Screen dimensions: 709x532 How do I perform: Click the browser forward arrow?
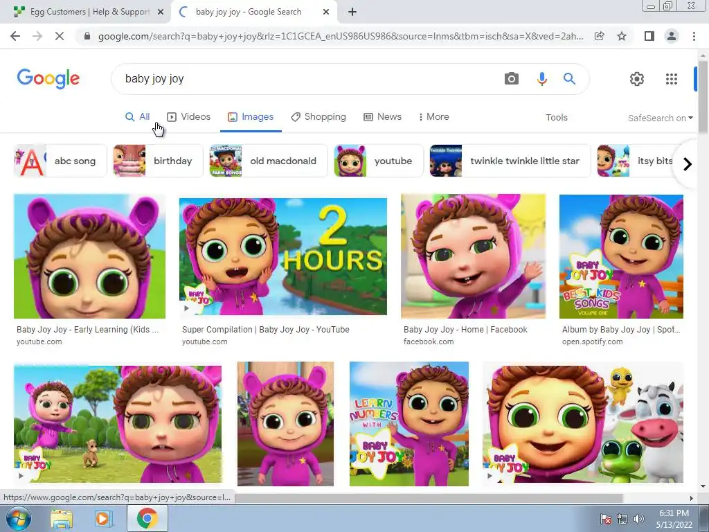pos(37,36)
